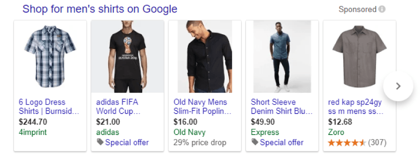This screenshot has height=159, width=420.
Task: Click the adidas 'Special offer' link
Action: [127, 142]
